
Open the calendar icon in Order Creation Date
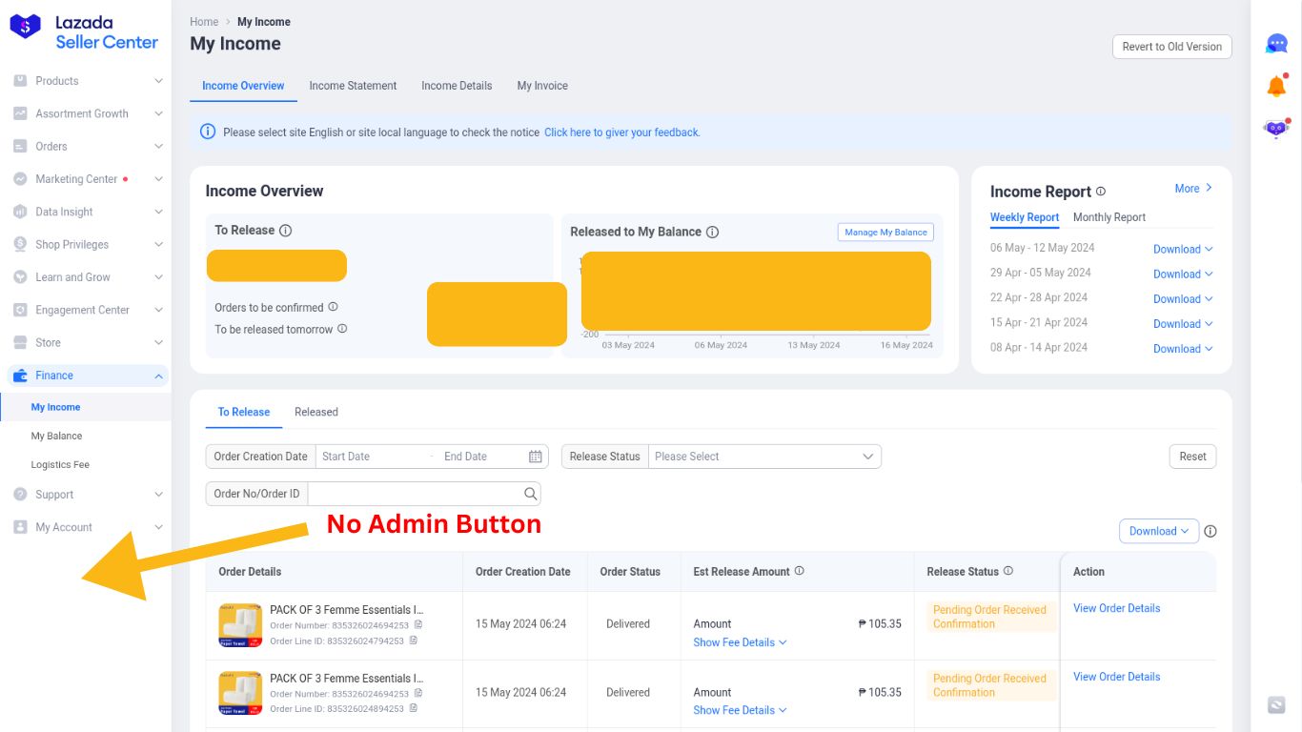pos(536,457)
